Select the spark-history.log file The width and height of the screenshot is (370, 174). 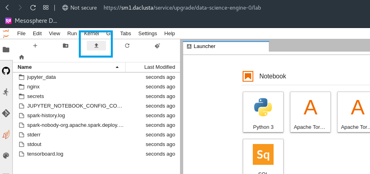tap(96, 116)
